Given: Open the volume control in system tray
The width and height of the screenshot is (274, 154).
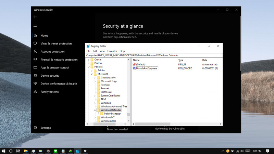Looking at the screenshot, I should (242, 151).
